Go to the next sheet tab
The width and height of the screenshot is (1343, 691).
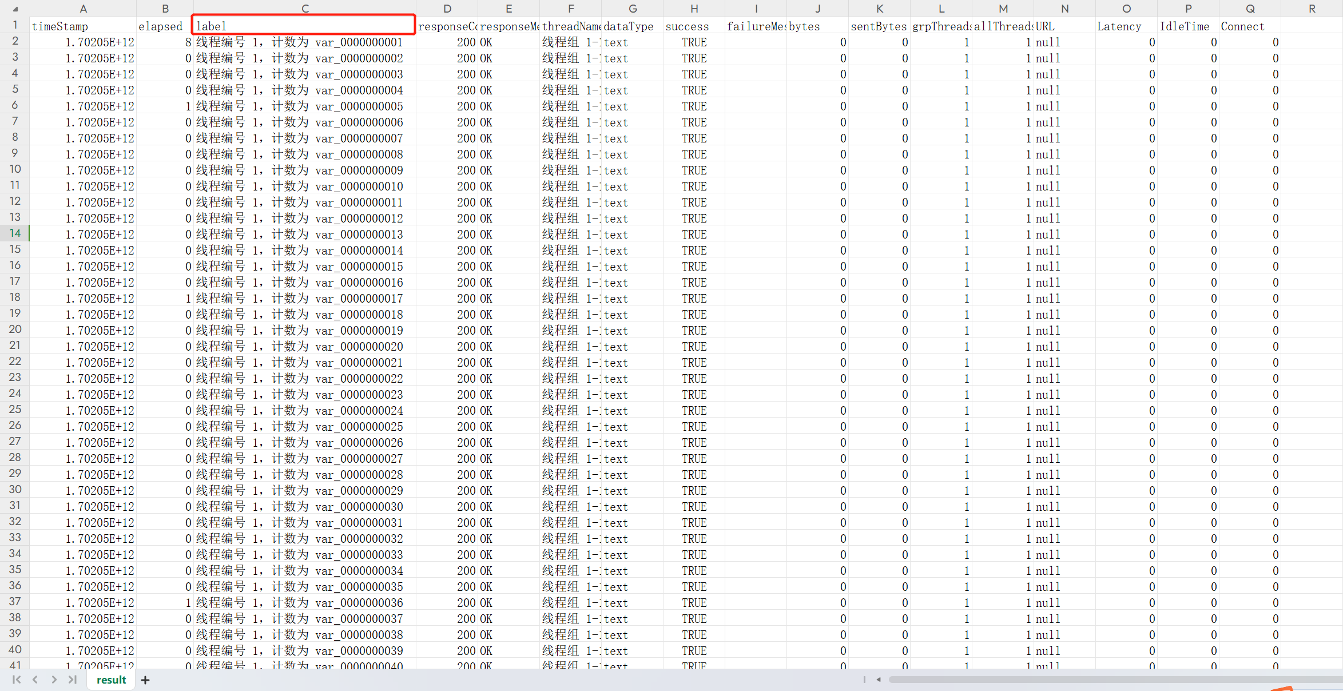click(54, 680)
